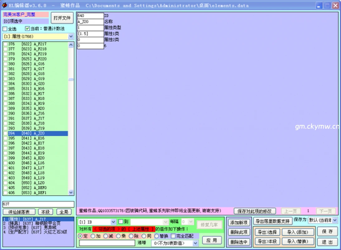
Task: Open the 保存为 format dropdown
Action: pos(335,220)
